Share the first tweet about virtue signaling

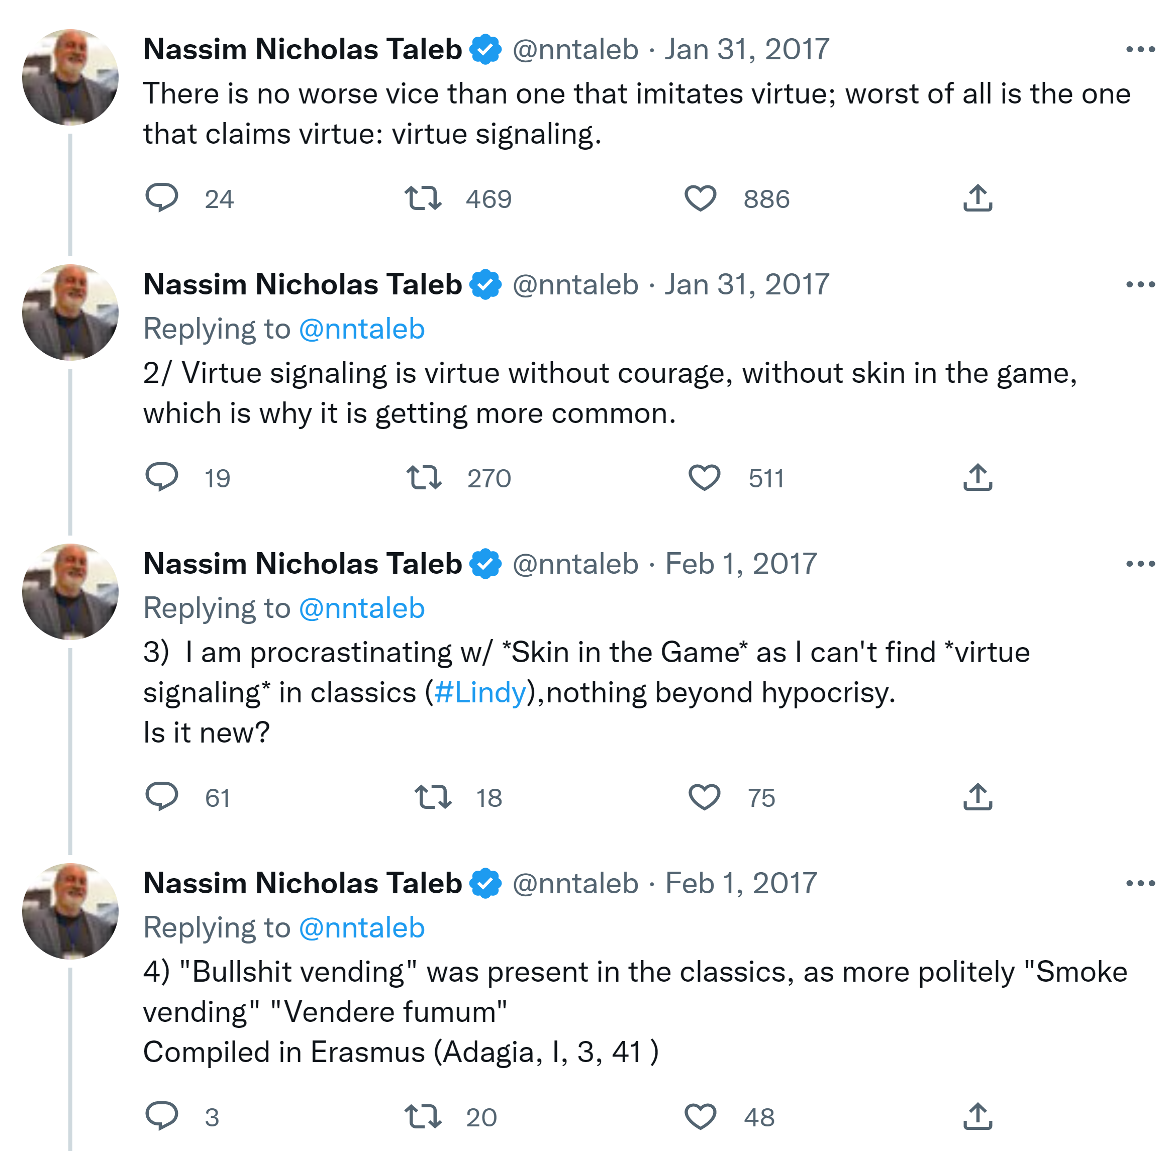977,198
